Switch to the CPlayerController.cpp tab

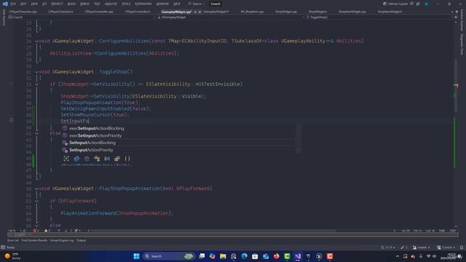click(99, 12)
